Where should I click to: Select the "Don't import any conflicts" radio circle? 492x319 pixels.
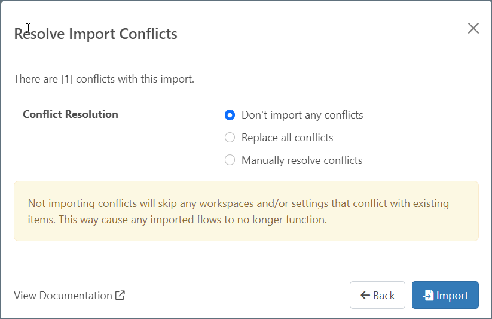230,115
